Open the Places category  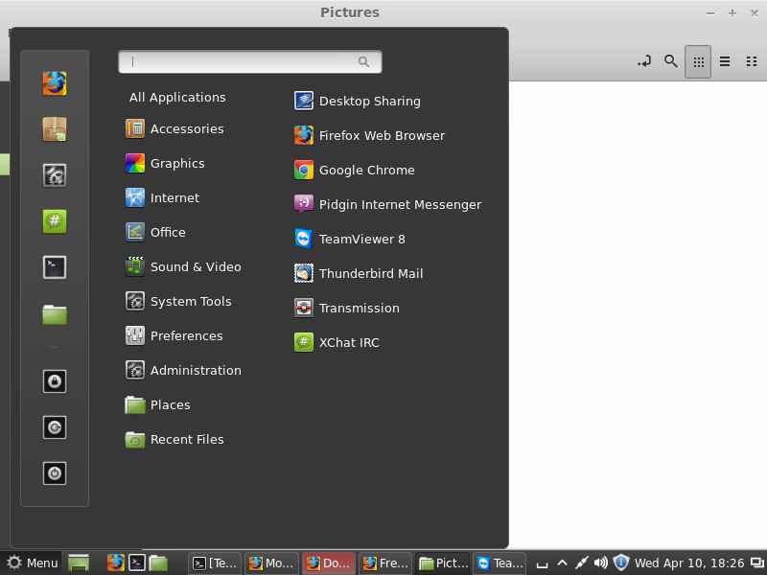(x=157, y=404)
